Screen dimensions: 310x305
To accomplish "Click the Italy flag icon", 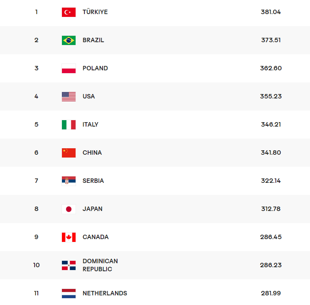I will tap(69, 125).
